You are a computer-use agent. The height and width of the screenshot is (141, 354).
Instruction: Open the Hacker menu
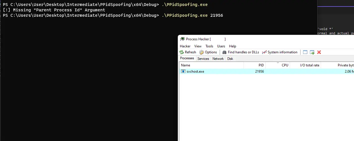point(185,46)
